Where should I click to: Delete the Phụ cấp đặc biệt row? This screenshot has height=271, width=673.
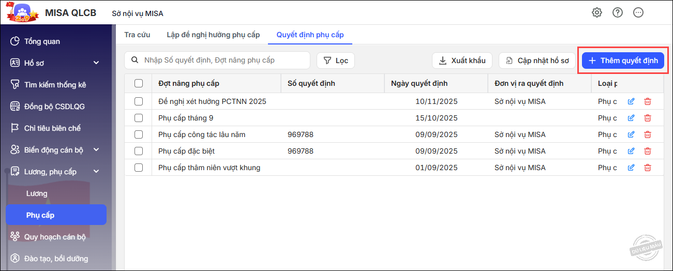(x=647, y=151)
